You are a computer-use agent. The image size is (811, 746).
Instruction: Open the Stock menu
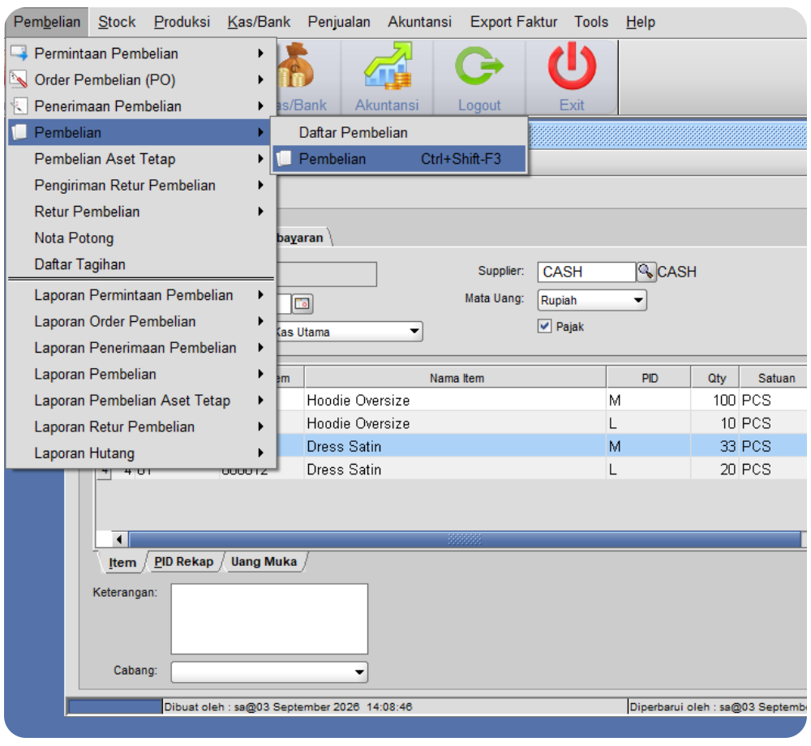coord(117,22)
